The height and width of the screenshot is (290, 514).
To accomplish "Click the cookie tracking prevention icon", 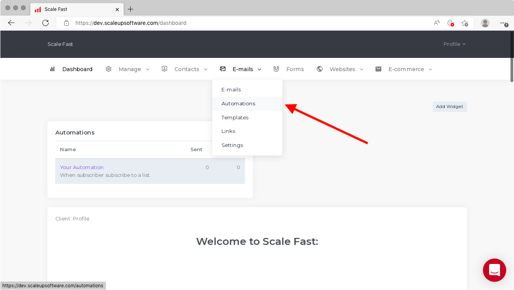I will pos(451,23).
